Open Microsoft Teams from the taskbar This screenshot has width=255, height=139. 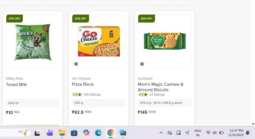(x=50, y=133)
